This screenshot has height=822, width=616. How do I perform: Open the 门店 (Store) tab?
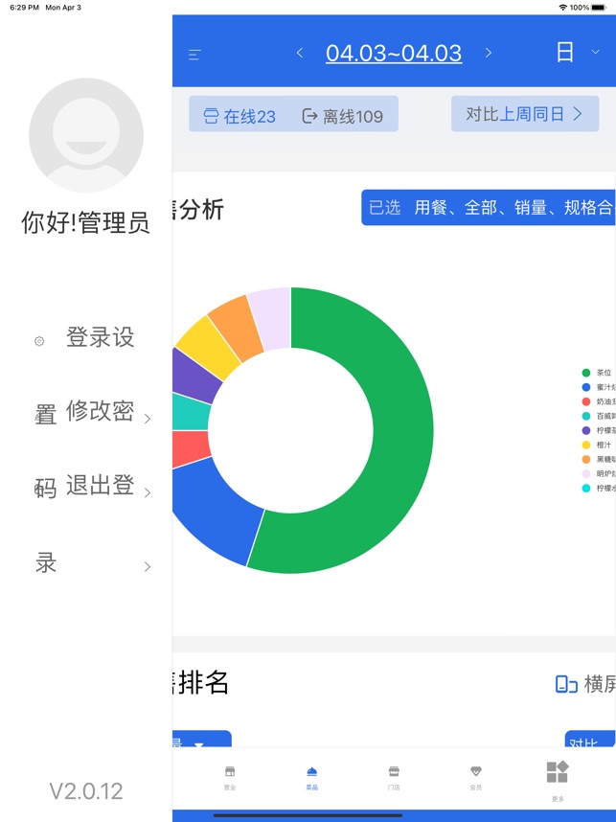click(394, 776)
